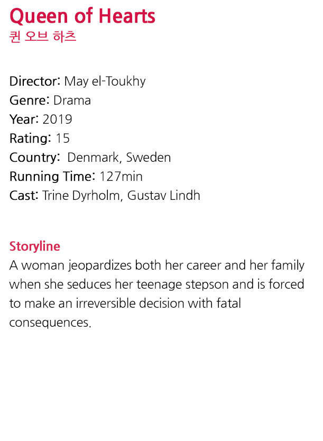The width and height of the screenshot is (323, 441).
Task: Click the Storyline heading
Action: pyautogui.click(x=34, y=246)
